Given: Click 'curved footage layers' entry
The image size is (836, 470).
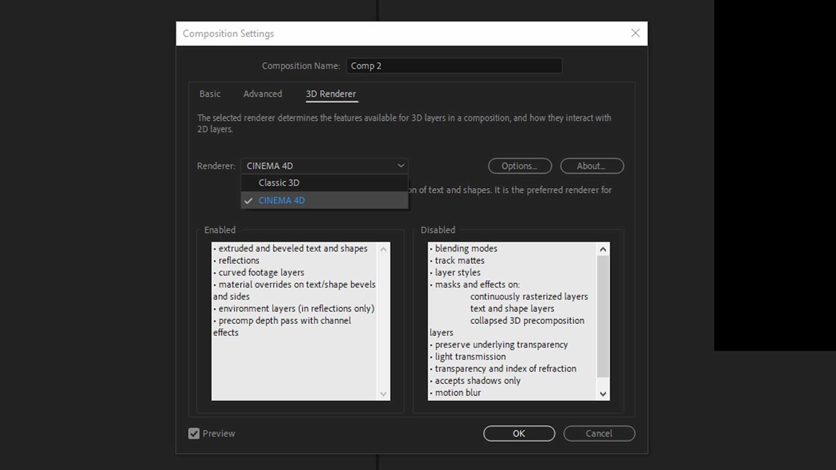Looking at the screenshot, I should pos(261,273).
